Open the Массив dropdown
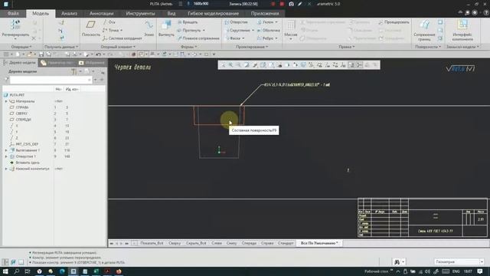 pyautogui.click(x=291, y=39)
